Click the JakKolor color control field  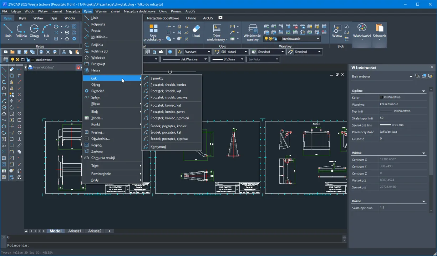pyautogui.click(x=263, y=59)
